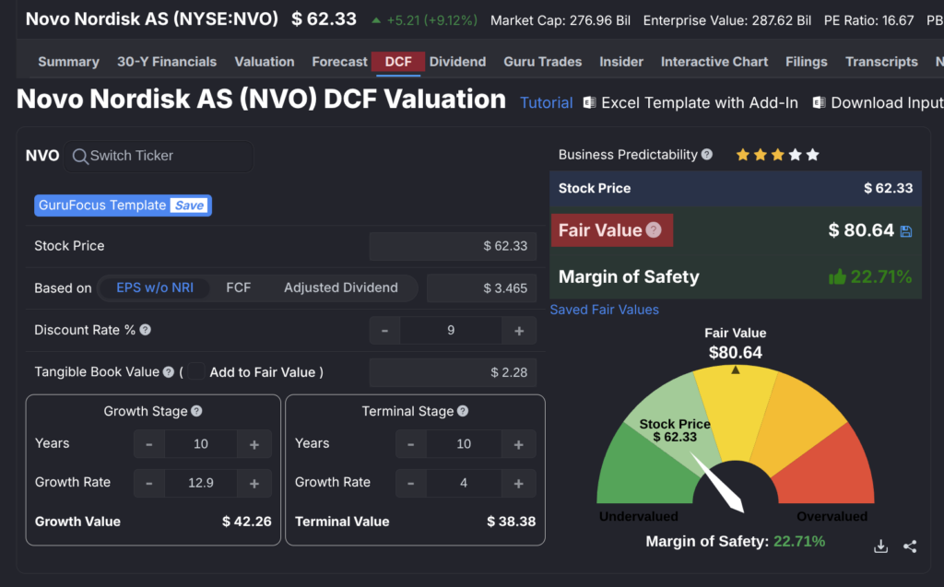Select the FCF basis option
The height and width of the screenshot is (587, 944).
tap(239, 288)
